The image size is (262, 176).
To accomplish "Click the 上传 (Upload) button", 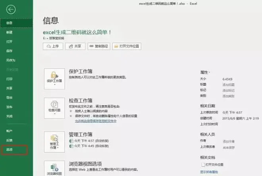I will pyautogui.click(x=53, y=46).
